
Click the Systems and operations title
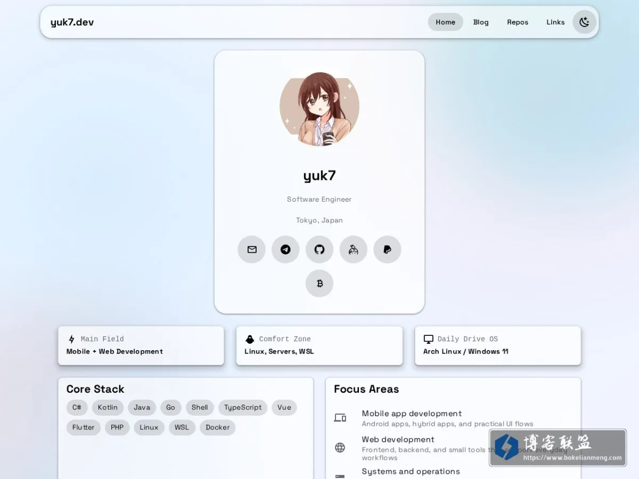click(411, 472)
